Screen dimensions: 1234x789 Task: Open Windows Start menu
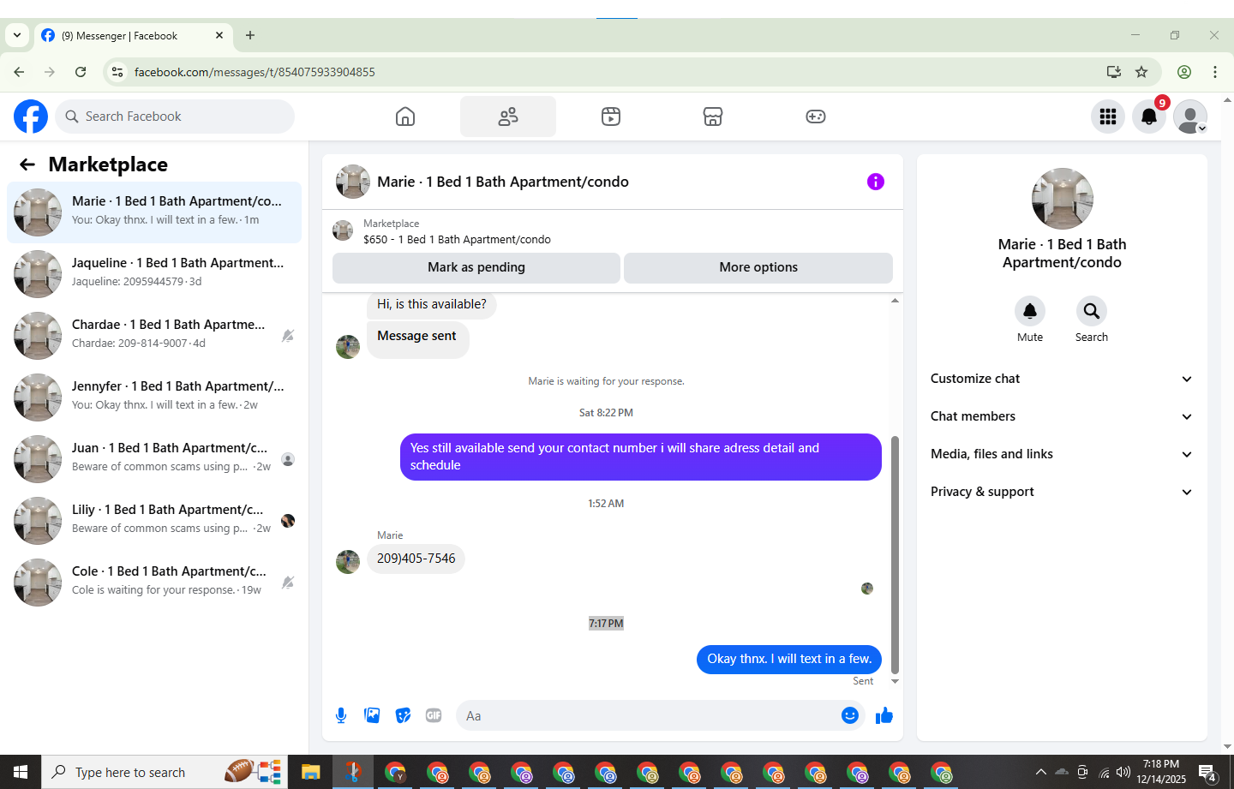click(x=21, y=772)
